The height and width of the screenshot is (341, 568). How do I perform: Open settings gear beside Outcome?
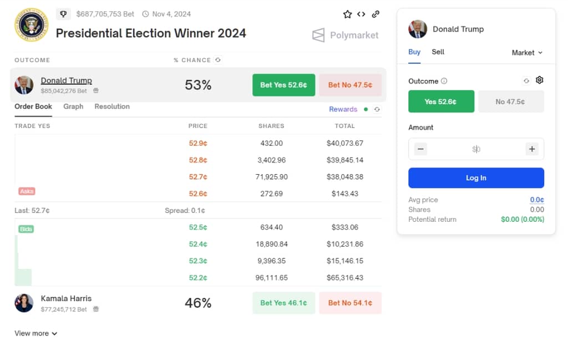coord(539,80)
